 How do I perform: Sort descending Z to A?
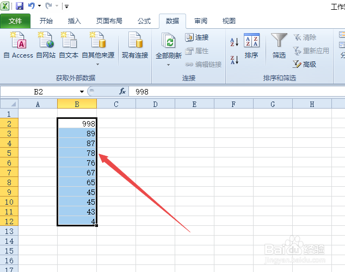[x=235, y=60]
